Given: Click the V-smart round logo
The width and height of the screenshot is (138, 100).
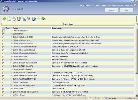Looking at the screenshot, I should point(6,9).
